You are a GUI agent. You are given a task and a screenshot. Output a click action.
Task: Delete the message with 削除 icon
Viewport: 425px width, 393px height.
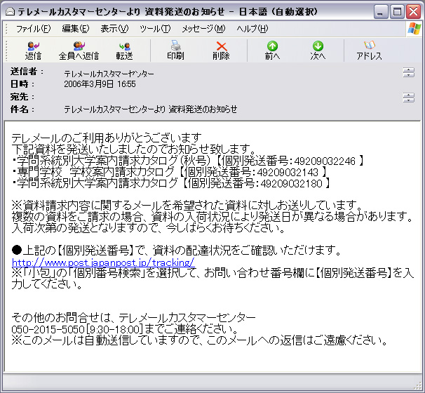coord(221,51)
